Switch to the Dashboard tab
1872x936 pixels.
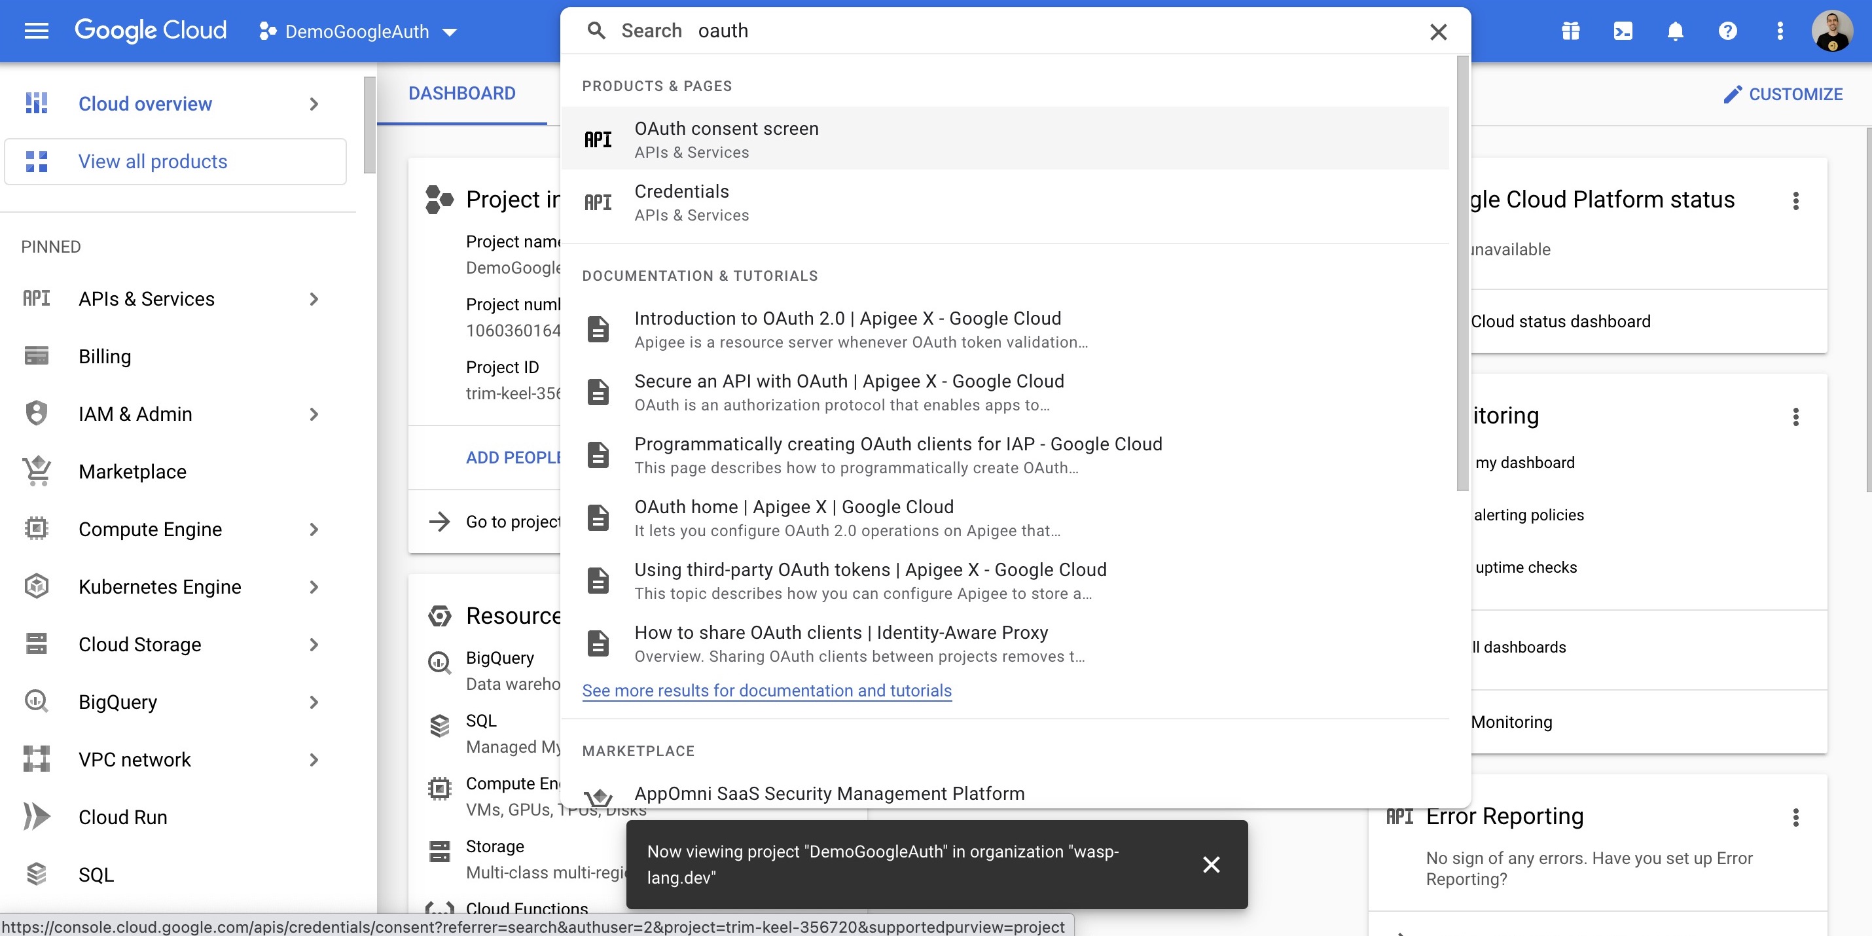461,93
